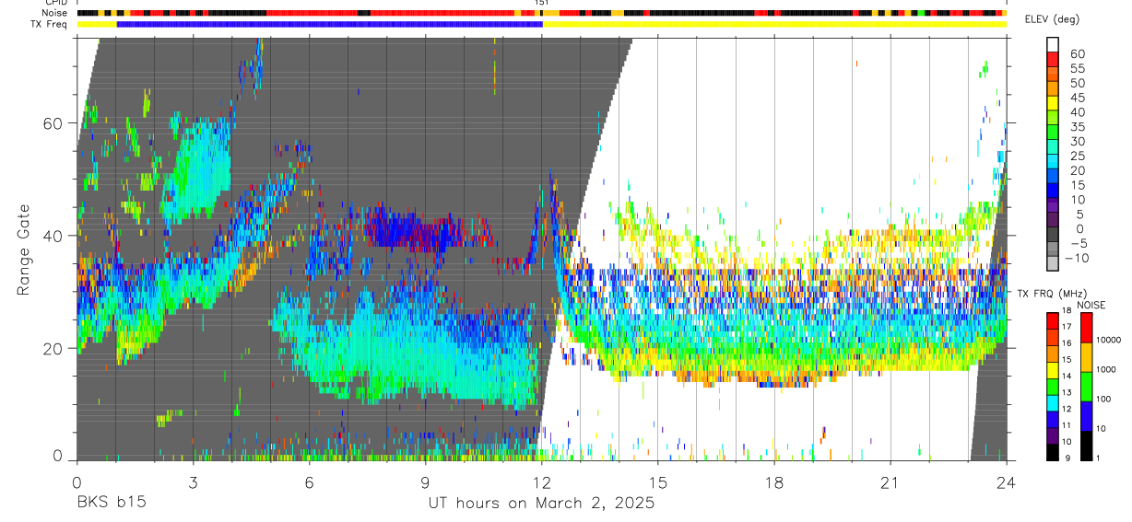The height and width of the screenshot is (522, 1132).
Task: Click the 'TX FRQ (MHz)' legend title
Action: [1052, 294]
